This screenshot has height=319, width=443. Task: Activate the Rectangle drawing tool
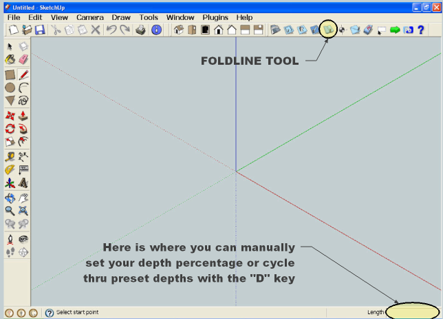[x=10, y=74]
